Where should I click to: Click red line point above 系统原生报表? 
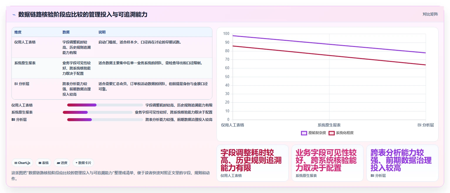[x=329, y=55]
